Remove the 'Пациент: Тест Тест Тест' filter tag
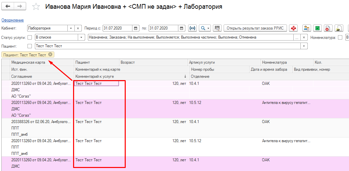The height and width of the screenshot is (171, 349). pyautogui.click(x=50, y=54)
